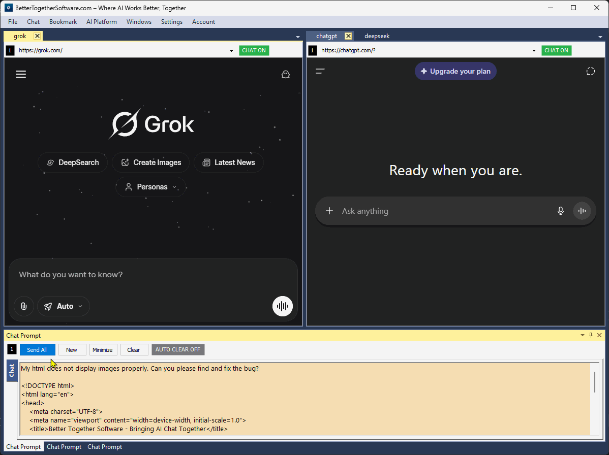609x455 pixels.
Task: Click ChatGPT plus attachment icon
Action: pyautogui.click(x=329, y=211)
